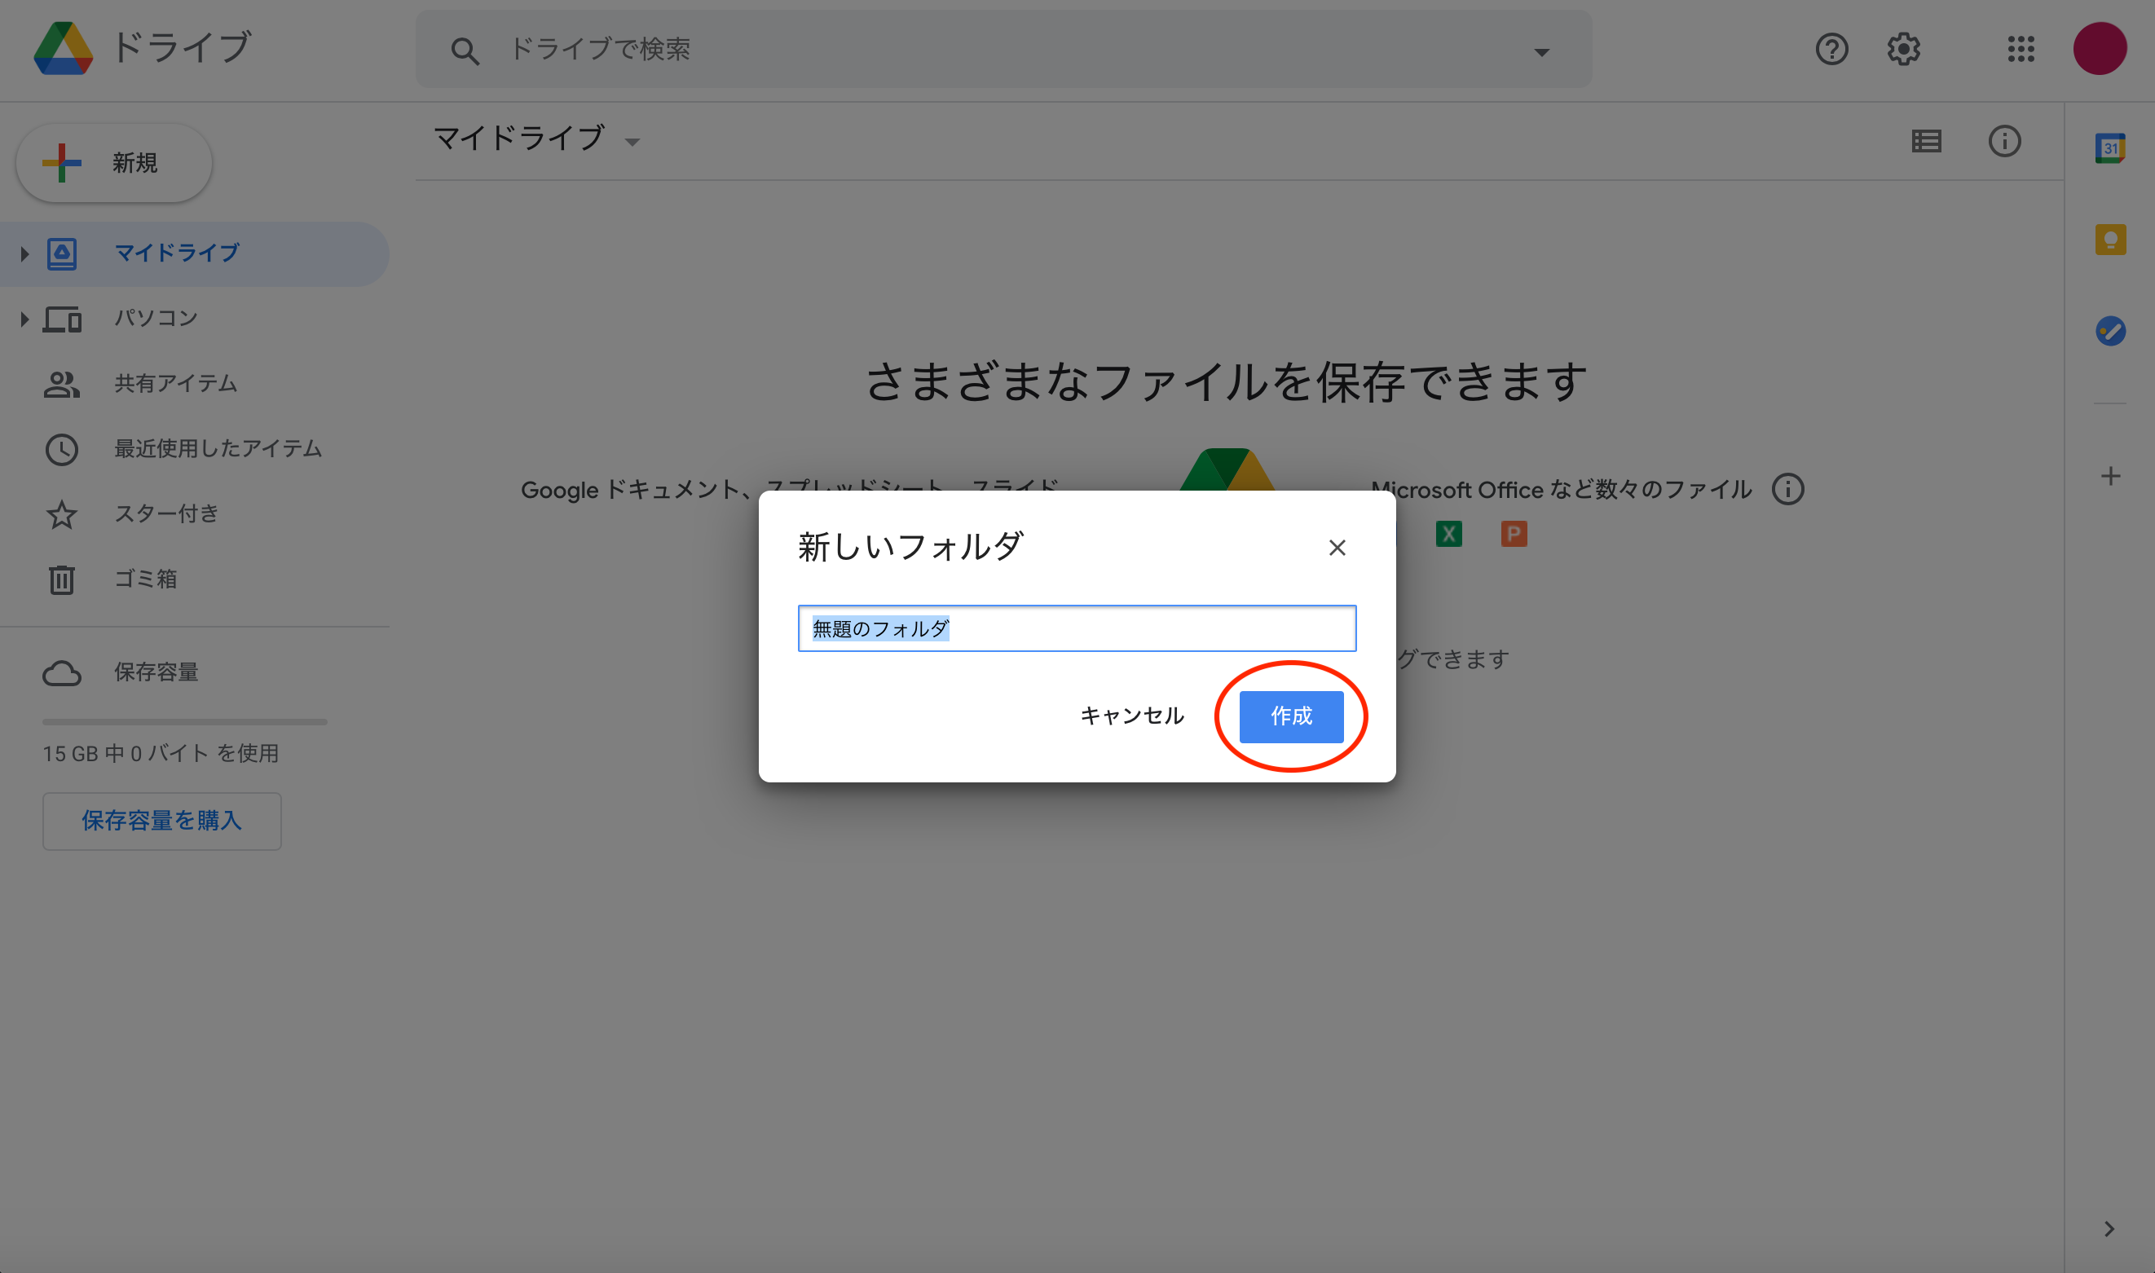The height and width of the screenshot is (1273, 2155).
Task: Click the storage usage progress bar
Action: click(x=185, y=722)
